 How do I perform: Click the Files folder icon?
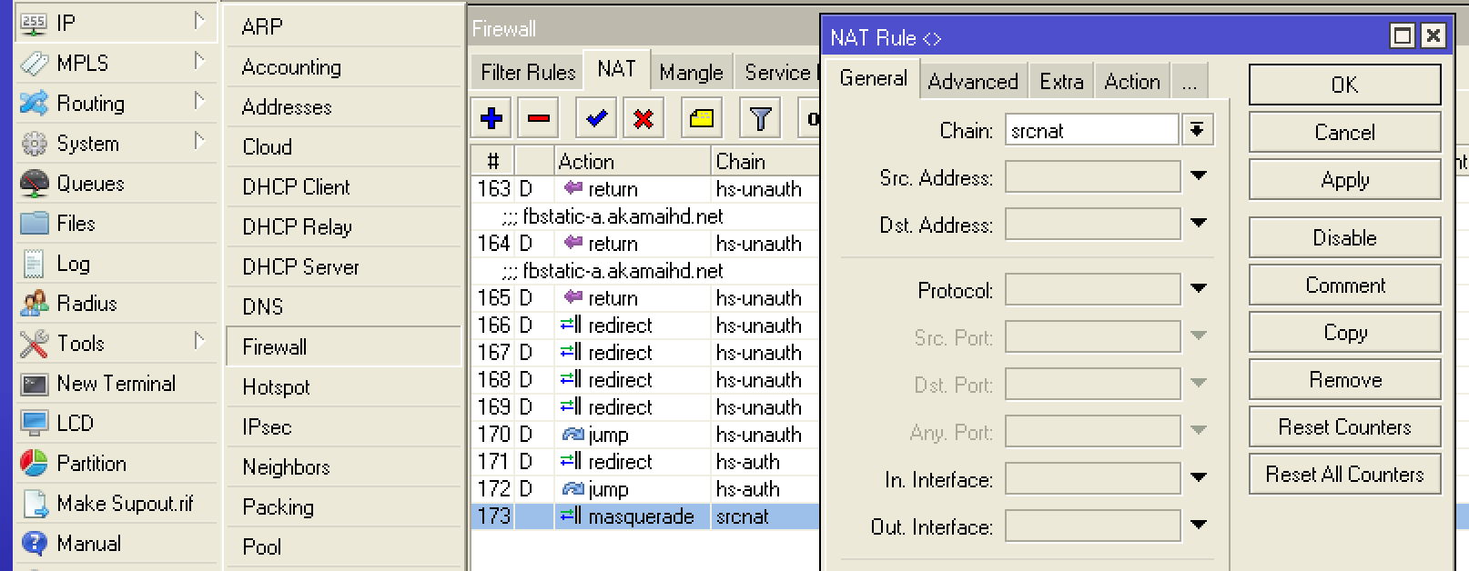point(34,224)
